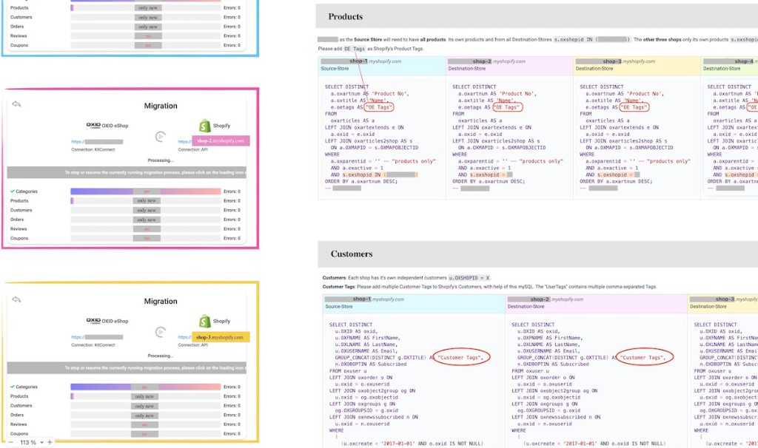This screenshot has height=448, width=758.
Task: Click Customers 'only new' bar in shop-2 panel
Action: 147,211
